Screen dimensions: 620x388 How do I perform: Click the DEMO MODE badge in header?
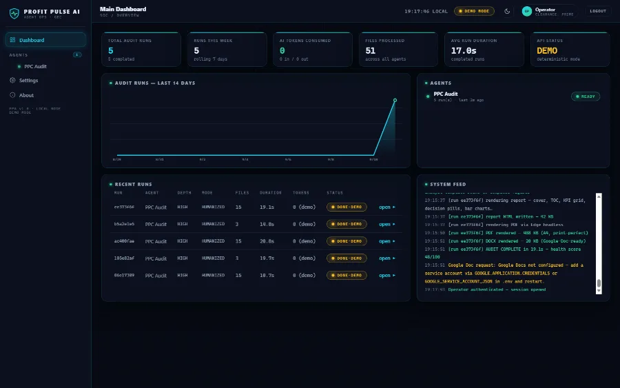[474, 11]
